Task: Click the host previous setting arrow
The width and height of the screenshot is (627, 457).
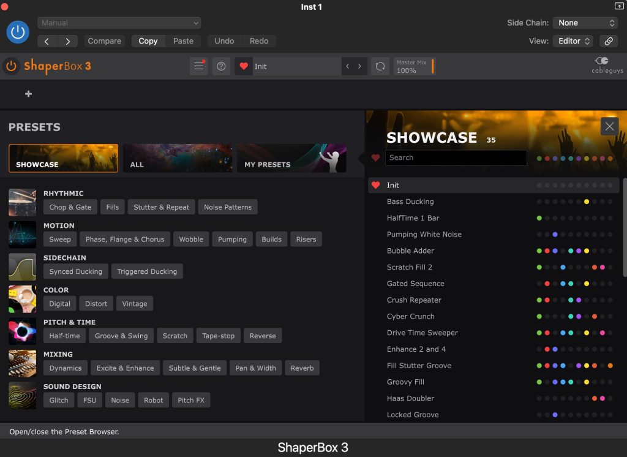Action: [x=47, y=41]
